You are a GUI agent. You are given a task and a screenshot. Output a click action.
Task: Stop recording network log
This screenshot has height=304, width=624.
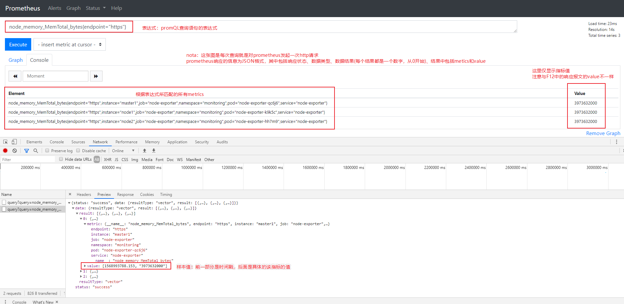tap(5, 151)
